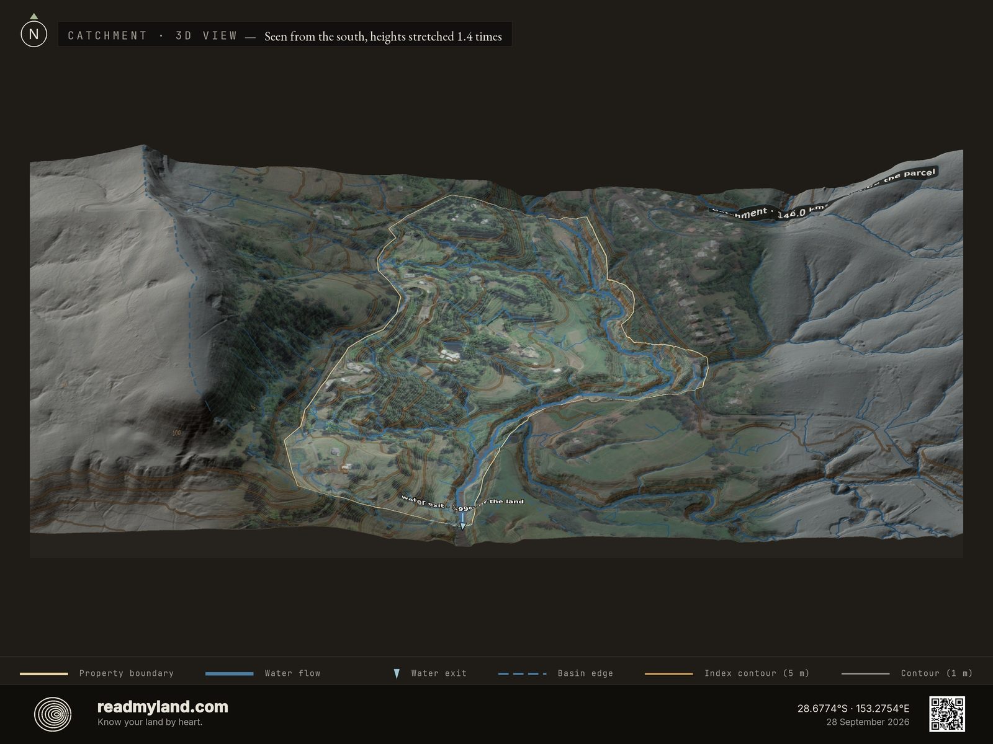Click the 'Know your land by heart.' tagline

click(x=150, y=722)
